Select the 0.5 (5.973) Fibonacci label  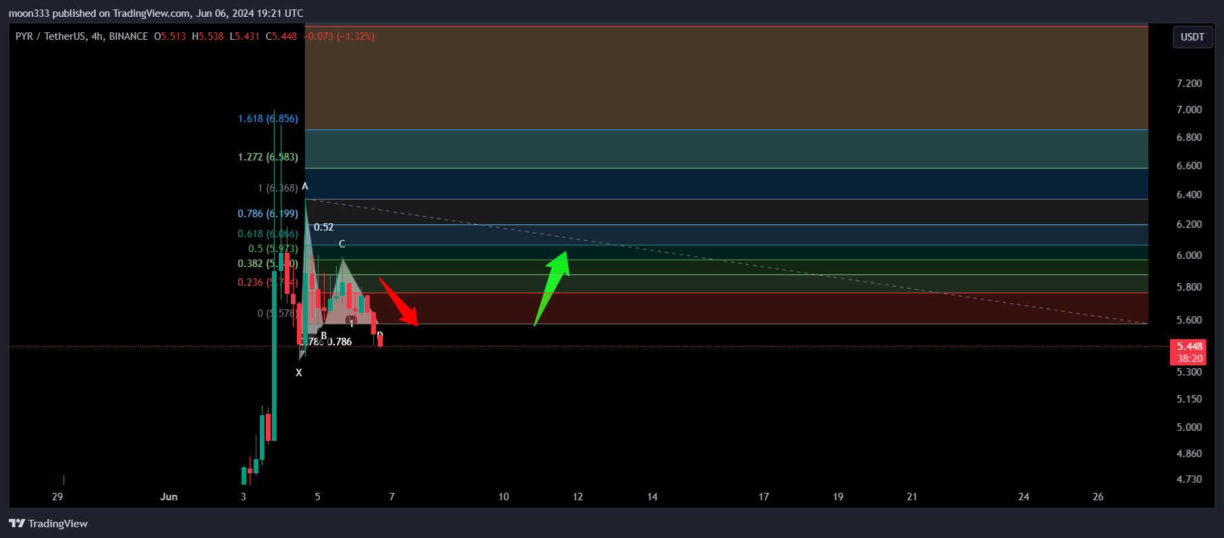(273, 249)
